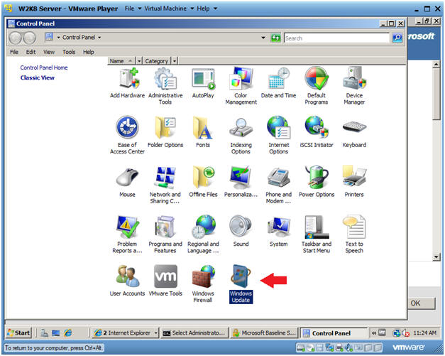
Task: Sort by the Name column header
Action: tap(121, 61)
